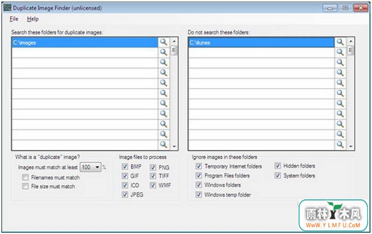Click the browse magnifier beside C:\itunes

click(x=340, y=42)
